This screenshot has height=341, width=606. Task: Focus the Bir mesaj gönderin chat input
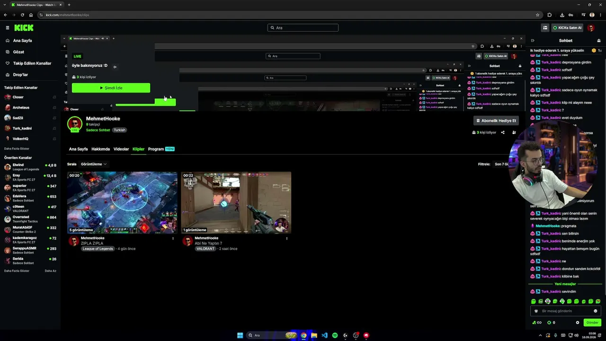point(565,311)
